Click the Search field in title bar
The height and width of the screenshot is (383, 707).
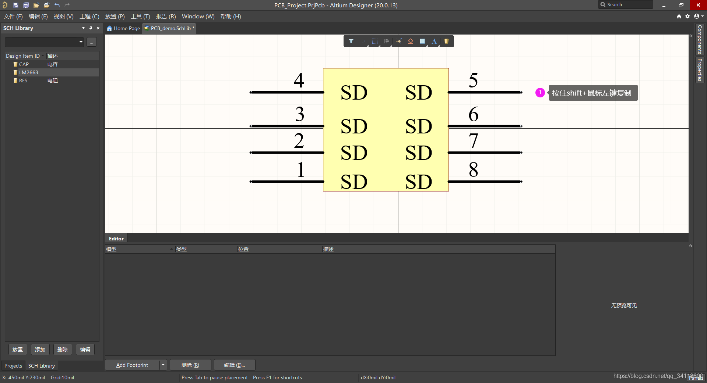tap(625, 5)
